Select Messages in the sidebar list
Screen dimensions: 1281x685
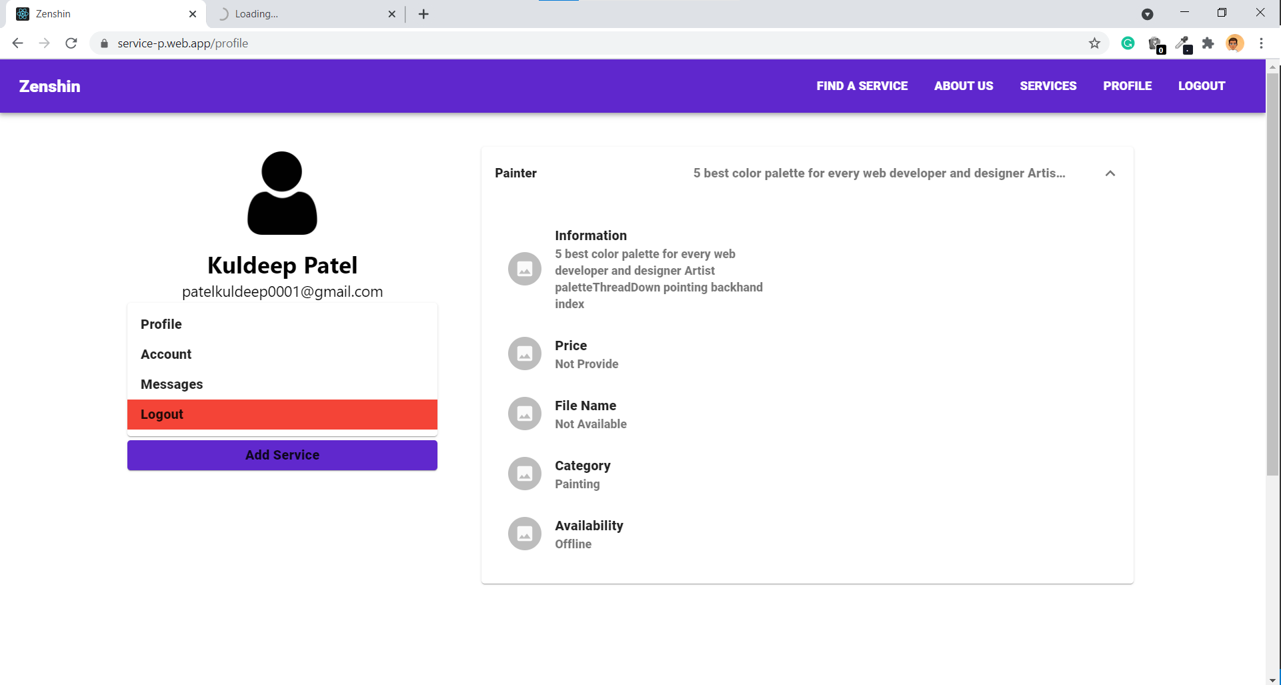(x=282, y=384)
